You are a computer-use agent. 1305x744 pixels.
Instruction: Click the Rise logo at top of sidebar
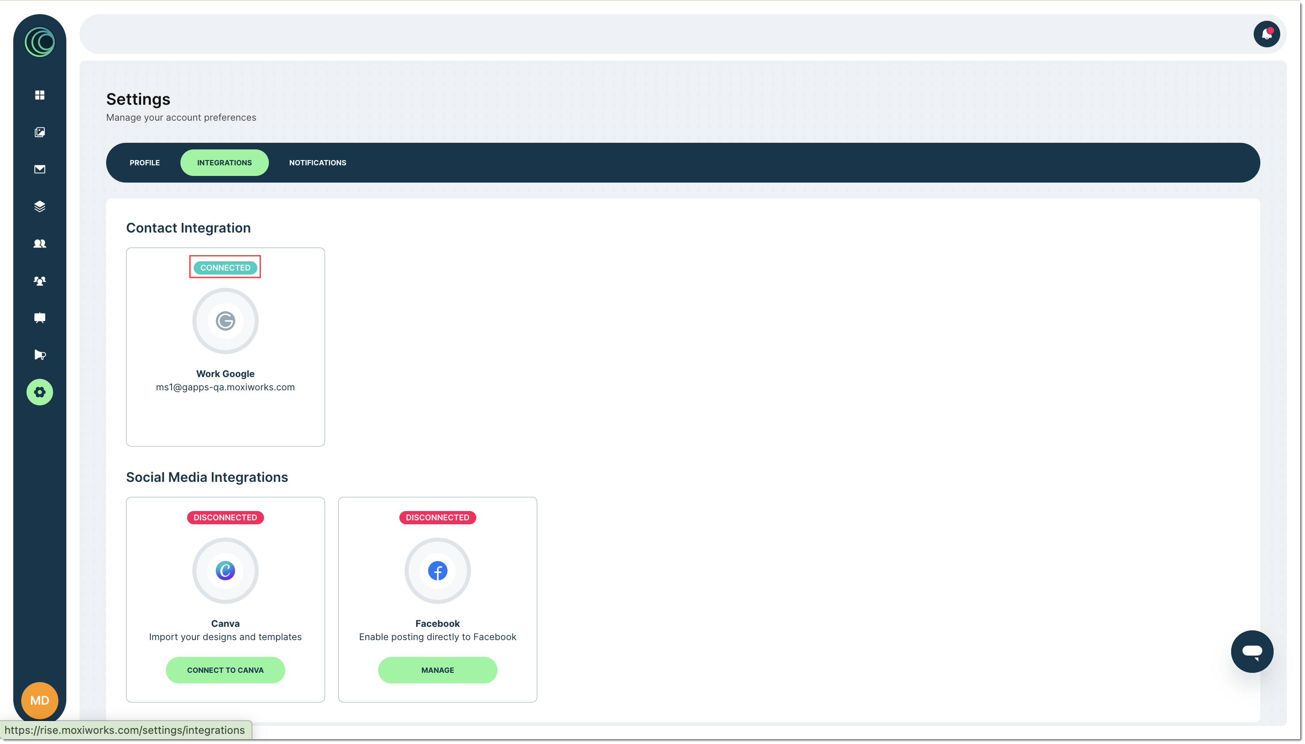point(40,42)
